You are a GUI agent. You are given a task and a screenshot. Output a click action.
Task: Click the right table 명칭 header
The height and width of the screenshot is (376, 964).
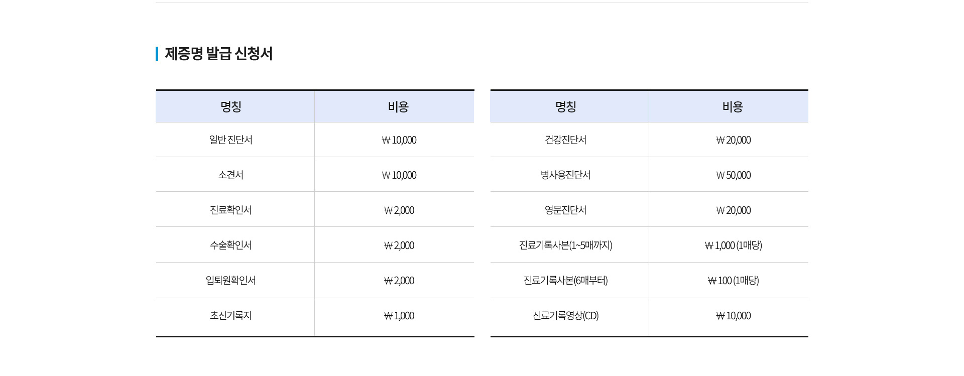[x=566, y=106]
